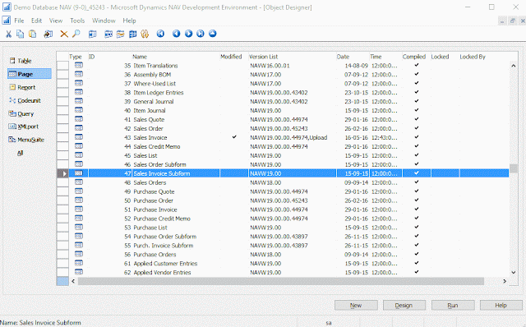Select MenuSuite object type in sidebar
Viewport: 526px width, 327px height.
click(x=26, y=140)
